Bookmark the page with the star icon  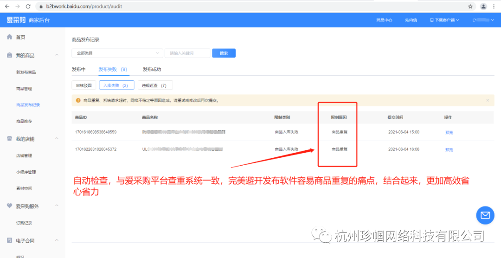(470, 6)
